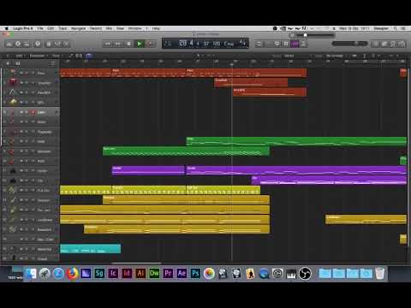Adjust the horizontal zoom slider at ruler's right

coord(396,56)
